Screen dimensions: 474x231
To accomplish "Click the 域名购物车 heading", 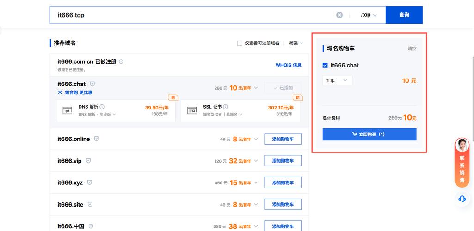I will tap(341, 49).
